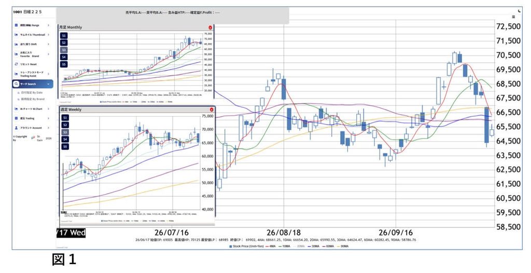Toggle 10MA line in main chart legend
The width and height of the screenshot is (531, 273).
coord(284,246)
